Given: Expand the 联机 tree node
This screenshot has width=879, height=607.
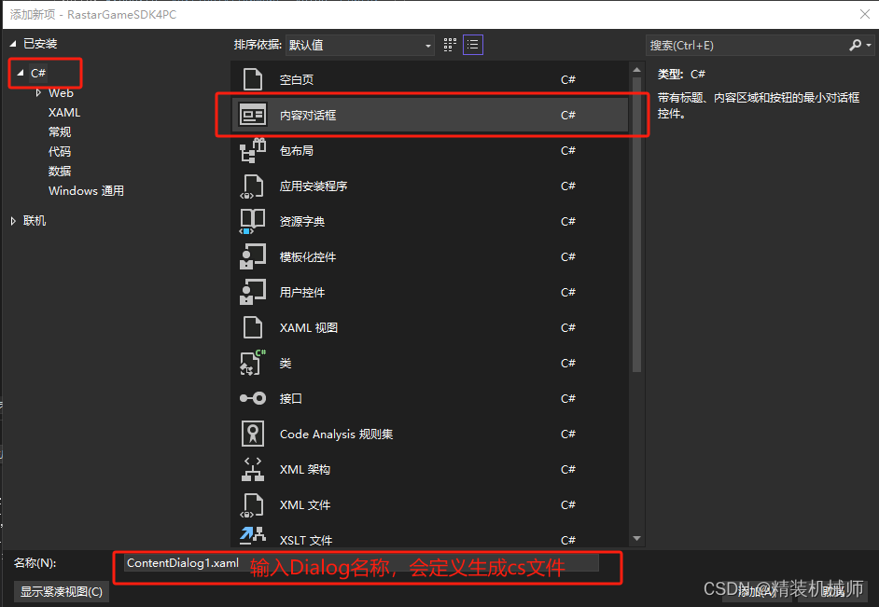Looking at the screenshot, I should coord(13,221).
